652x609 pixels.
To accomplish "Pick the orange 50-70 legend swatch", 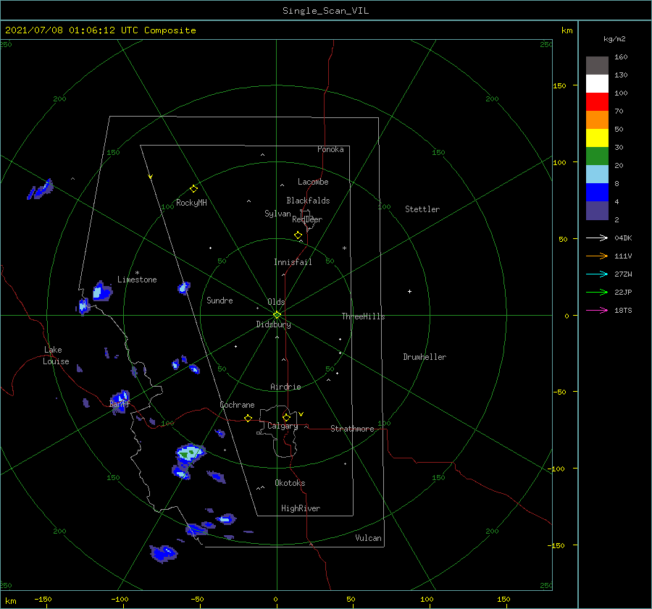I will click(597, 119).
